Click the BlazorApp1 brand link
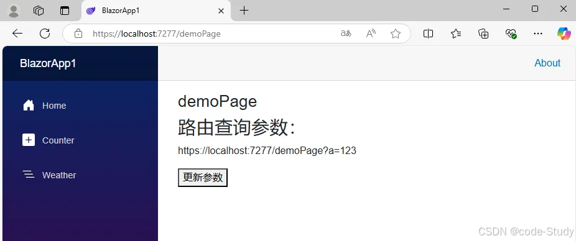Screen dimensions: 576x241 click(x=48, y=63)
